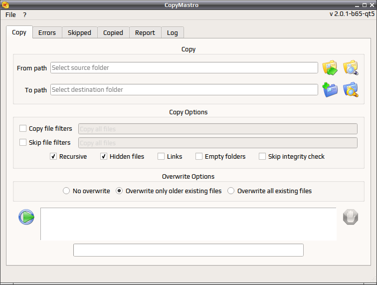
Task: Switch to the Copy tab
Action: point(19,32)
